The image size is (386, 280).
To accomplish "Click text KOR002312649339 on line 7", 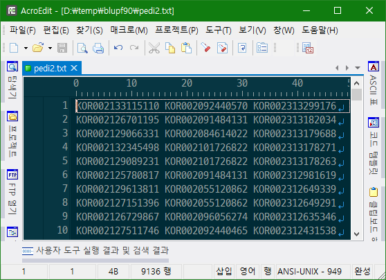I will [295, 189].
